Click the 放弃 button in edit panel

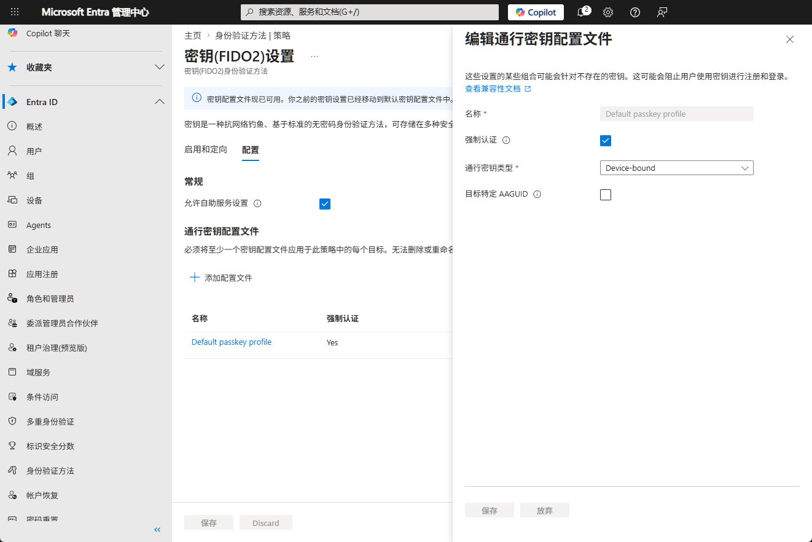[545, 510]
